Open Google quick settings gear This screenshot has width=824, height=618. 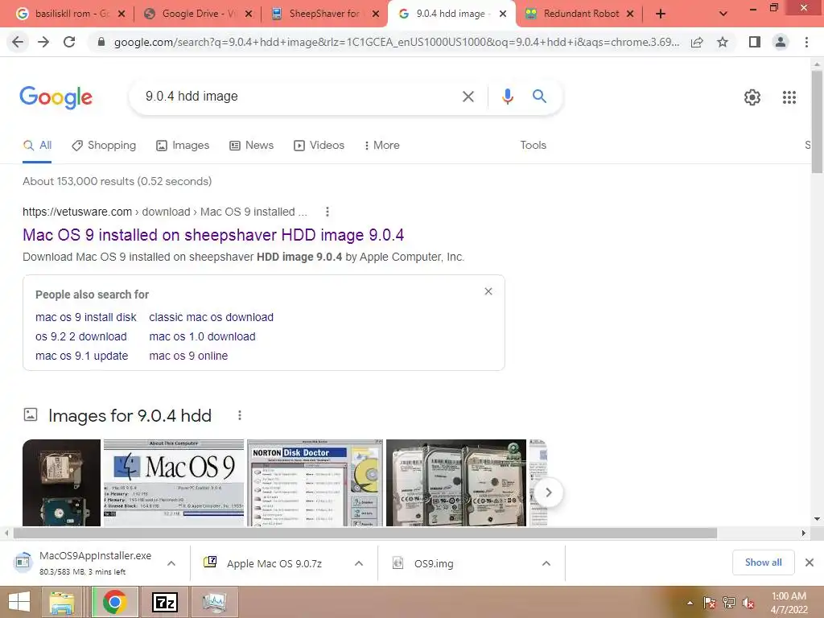[752, 97]
